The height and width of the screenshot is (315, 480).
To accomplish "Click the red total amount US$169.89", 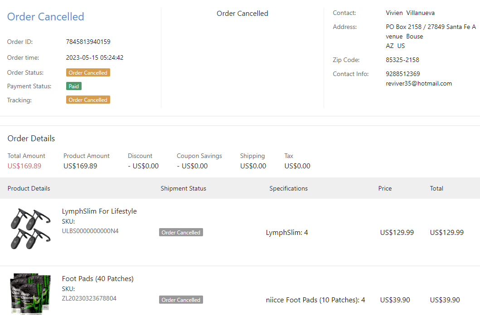I will click(24, 166).
